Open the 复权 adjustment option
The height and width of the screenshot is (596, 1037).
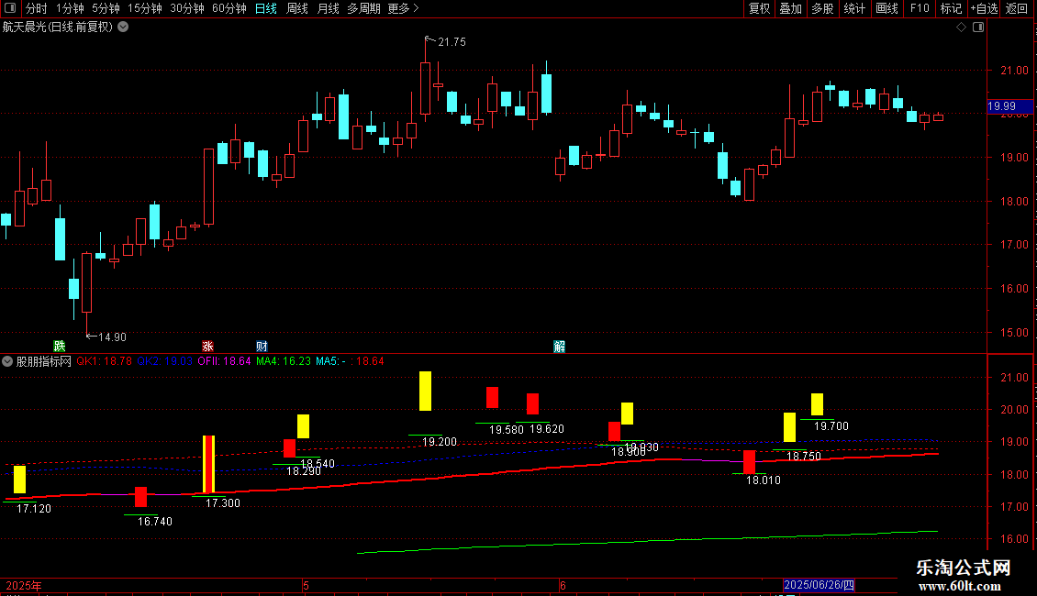(x=759, y=8)
